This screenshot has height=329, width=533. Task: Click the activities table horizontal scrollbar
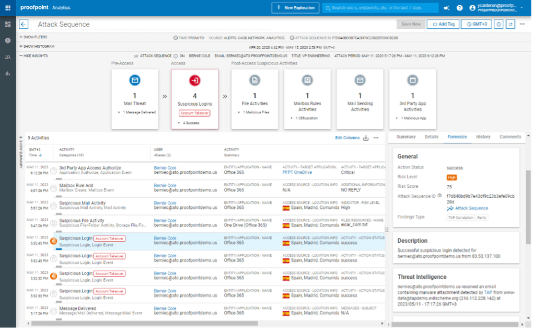[144, 324]
